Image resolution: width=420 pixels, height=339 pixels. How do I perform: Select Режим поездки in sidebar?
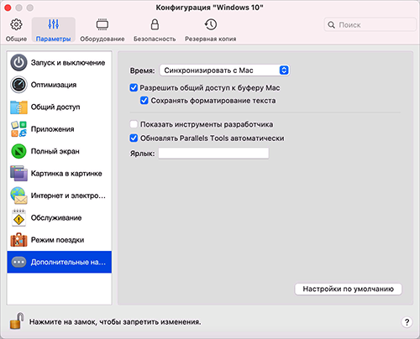[60, 240]
